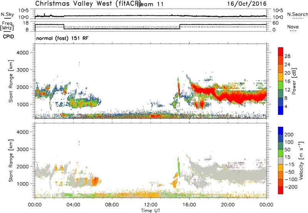Click the "Nave" legend label
Viewport: 308px width, 213px height.
tap(293, 27)
